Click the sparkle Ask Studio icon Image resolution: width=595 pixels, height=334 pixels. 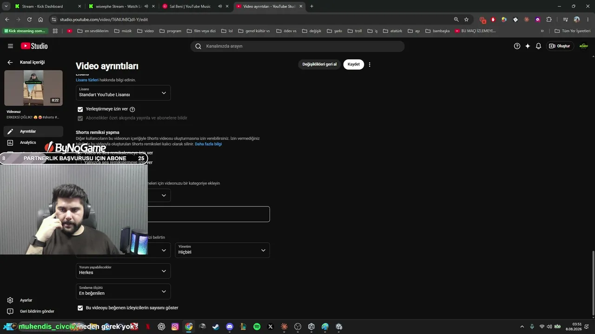pos(528,46)
